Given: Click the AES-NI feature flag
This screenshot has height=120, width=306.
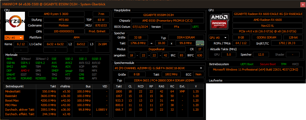Looking at the screenshot, I should pyautogui.click(x=10, y=78).
